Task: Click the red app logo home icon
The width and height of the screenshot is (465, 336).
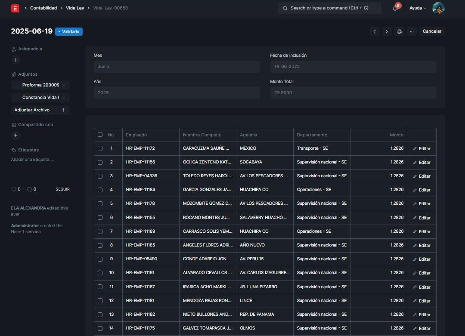Action: point(15,8)
